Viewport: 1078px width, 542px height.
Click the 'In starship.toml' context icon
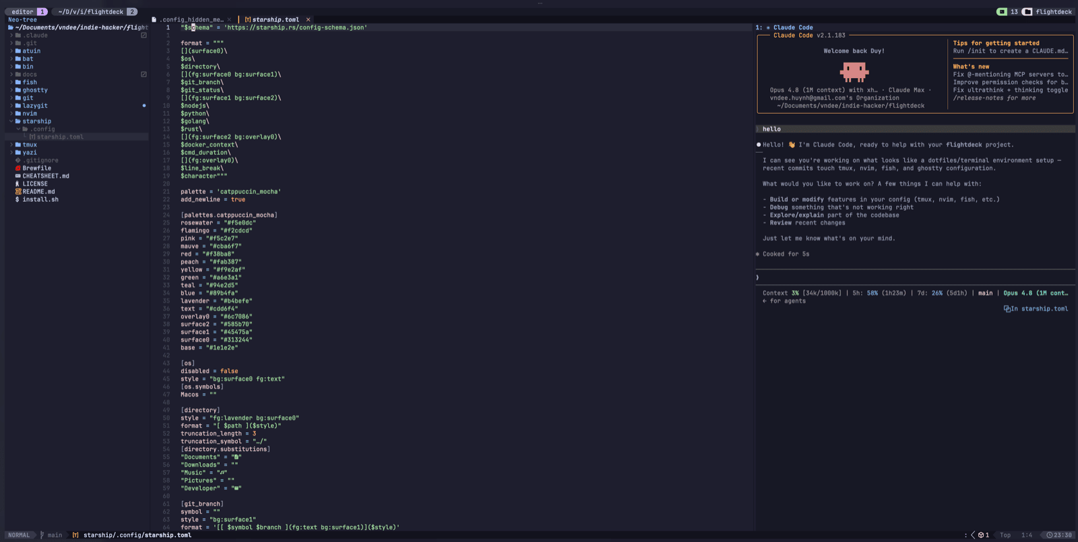click(1007, 309)
